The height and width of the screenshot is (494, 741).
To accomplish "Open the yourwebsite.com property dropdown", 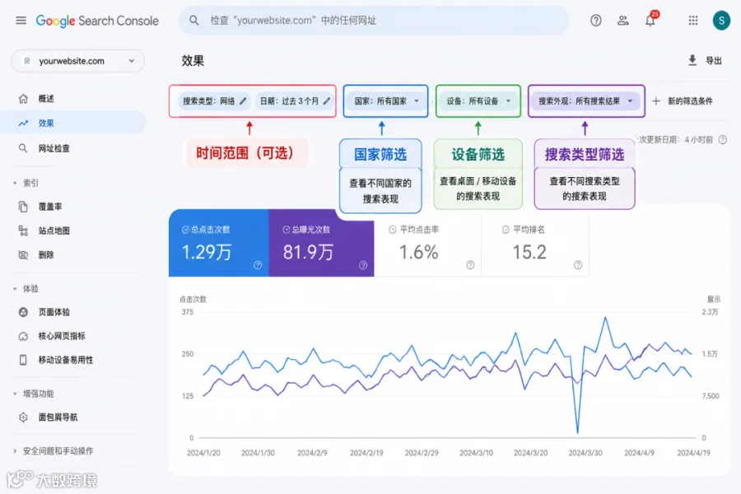I will coord(78,61).
